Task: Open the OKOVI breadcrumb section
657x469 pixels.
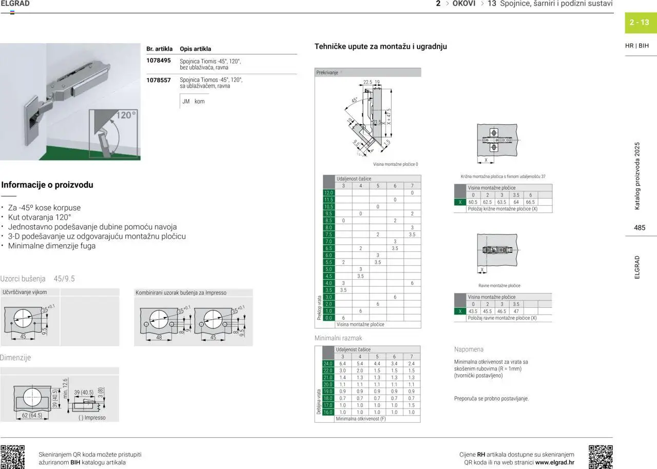Action: (x=463, y=4)
